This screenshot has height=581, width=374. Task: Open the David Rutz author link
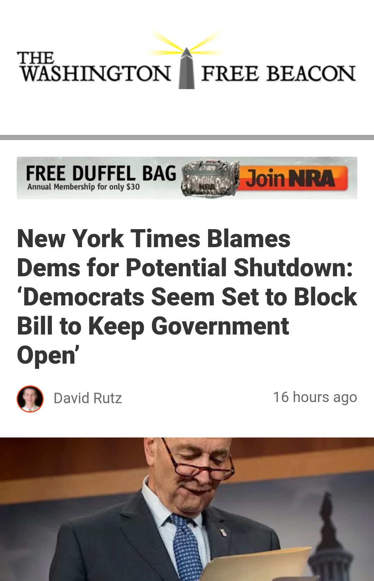click(x=88, y=398)
